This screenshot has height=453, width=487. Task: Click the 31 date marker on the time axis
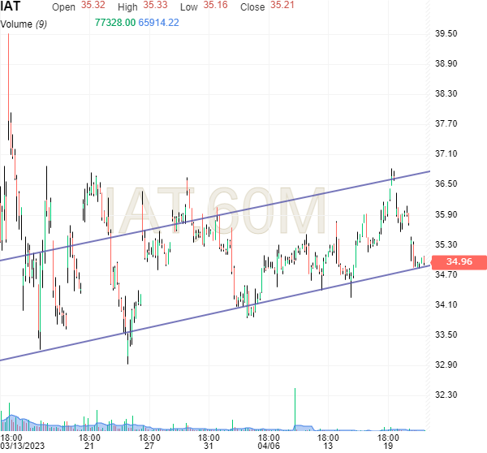[209, 447]
